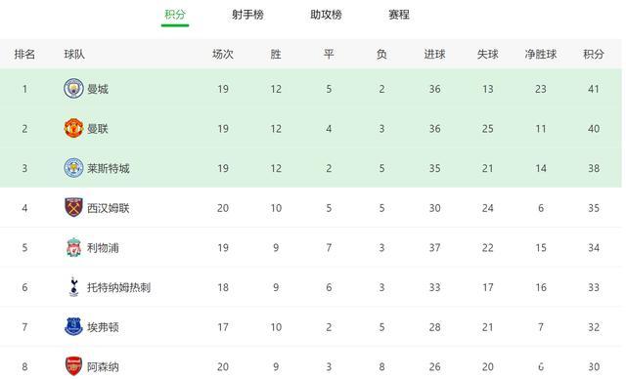
Task: Open the 曼城 team name link
Action: pyautogui.click(x=98, y=89)
